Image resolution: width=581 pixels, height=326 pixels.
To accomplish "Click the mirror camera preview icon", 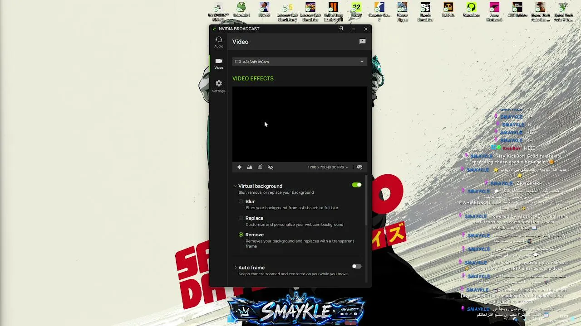I will (240, 167).
